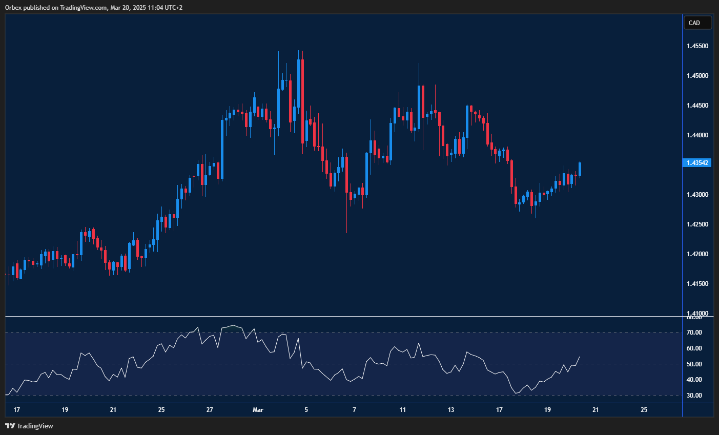Click the latest blue candle on the chart

click(x=580, y=169)
